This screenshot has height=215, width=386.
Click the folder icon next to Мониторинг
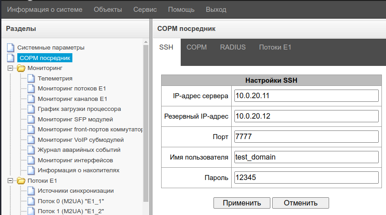coord(21,68)
